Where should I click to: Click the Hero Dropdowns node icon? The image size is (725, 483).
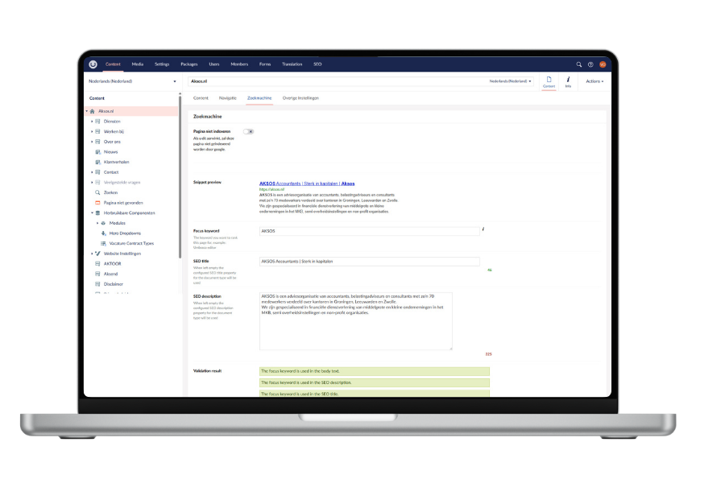pyautogui.click(x=102, y=233)
